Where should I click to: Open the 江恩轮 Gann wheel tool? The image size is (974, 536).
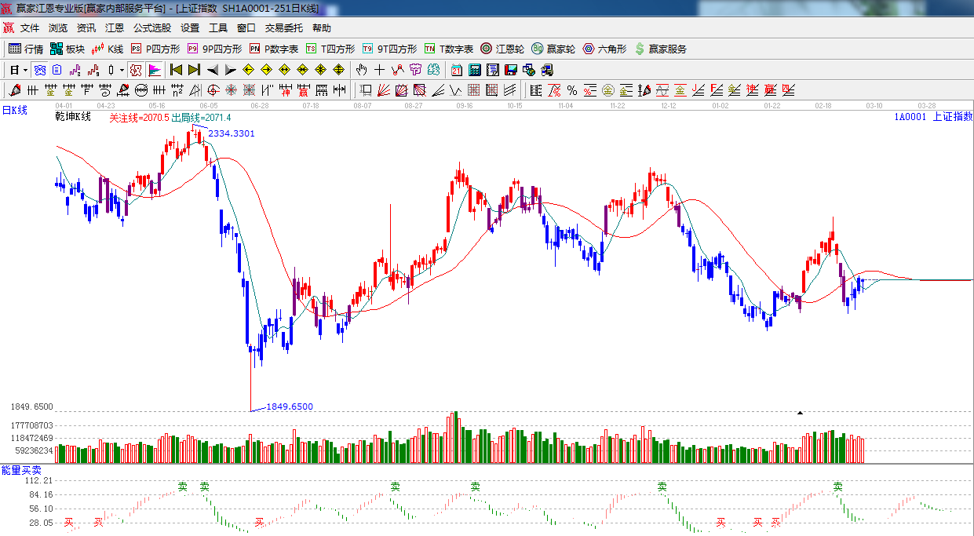502,49
